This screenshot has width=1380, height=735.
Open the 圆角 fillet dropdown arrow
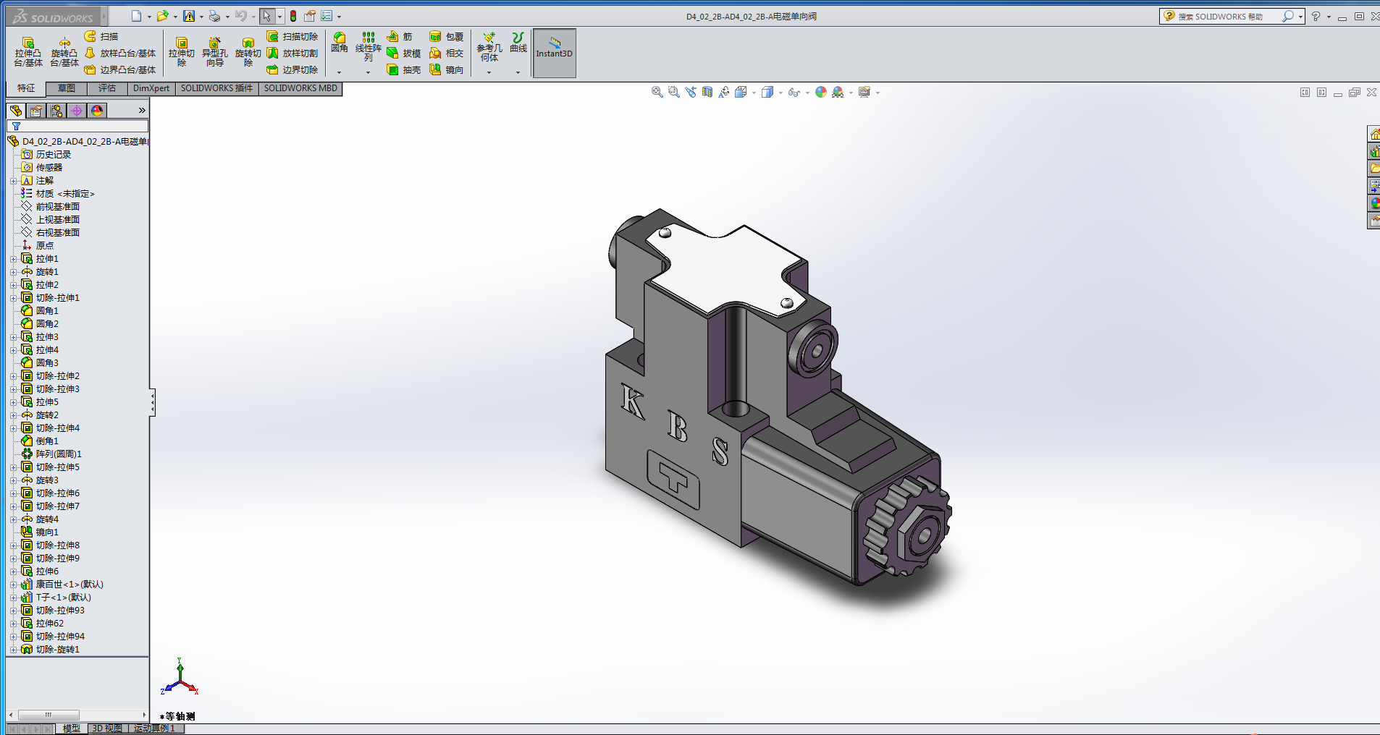[x=339, y=72]
